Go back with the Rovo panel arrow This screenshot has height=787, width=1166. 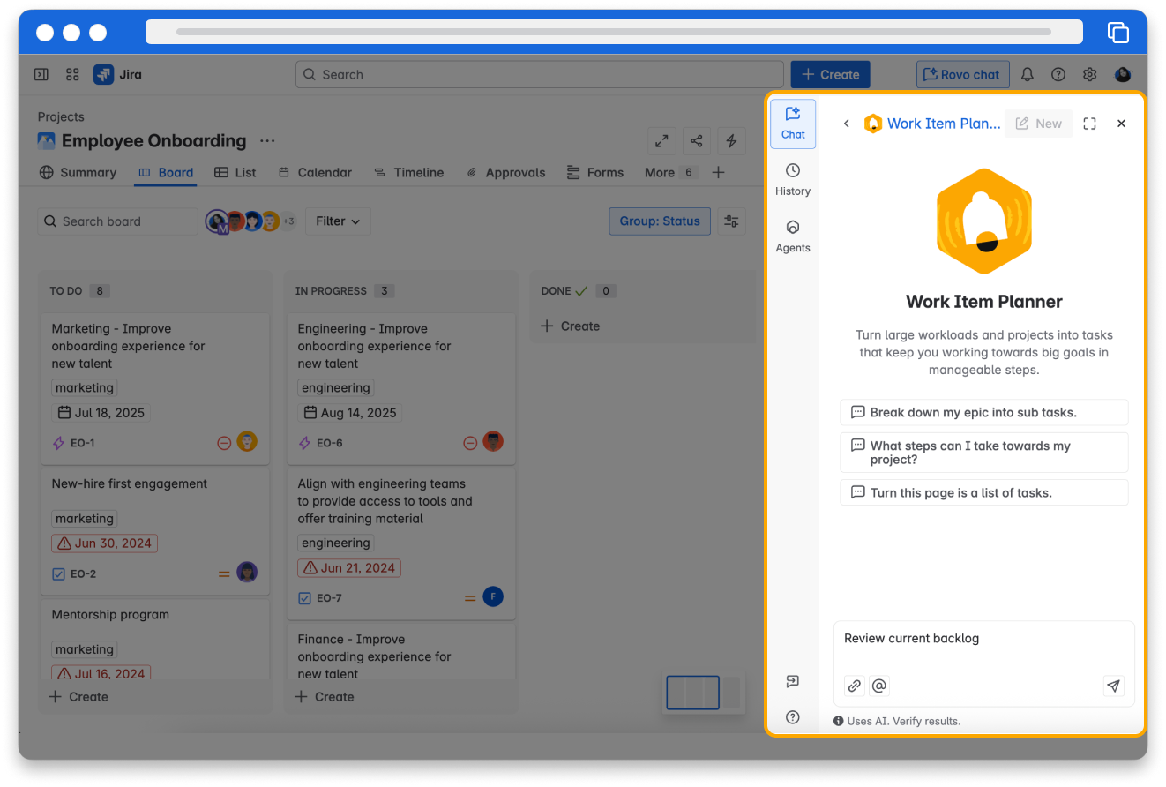tap(846, 124)
